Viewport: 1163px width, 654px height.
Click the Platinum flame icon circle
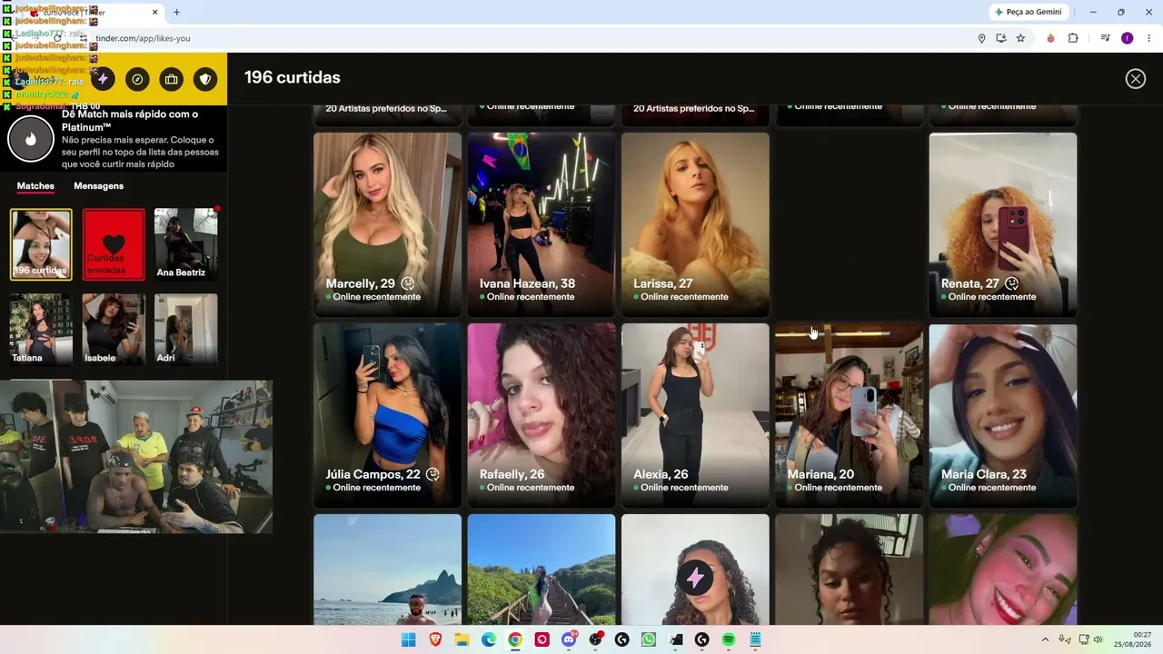click(31, 139)
